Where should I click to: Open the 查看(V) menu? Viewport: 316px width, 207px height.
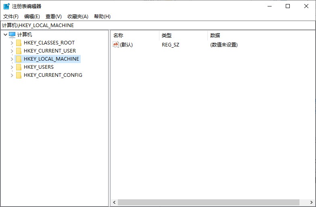[x=53, y=16]
